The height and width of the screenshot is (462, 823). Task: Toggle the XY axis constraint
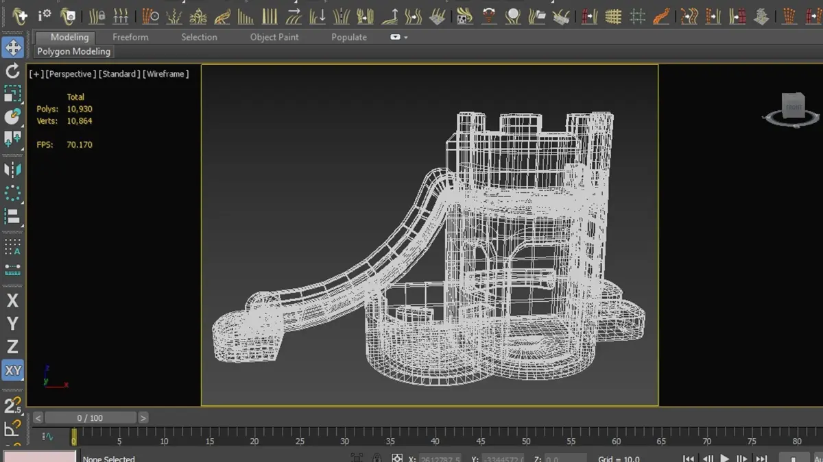coord(13,370)
